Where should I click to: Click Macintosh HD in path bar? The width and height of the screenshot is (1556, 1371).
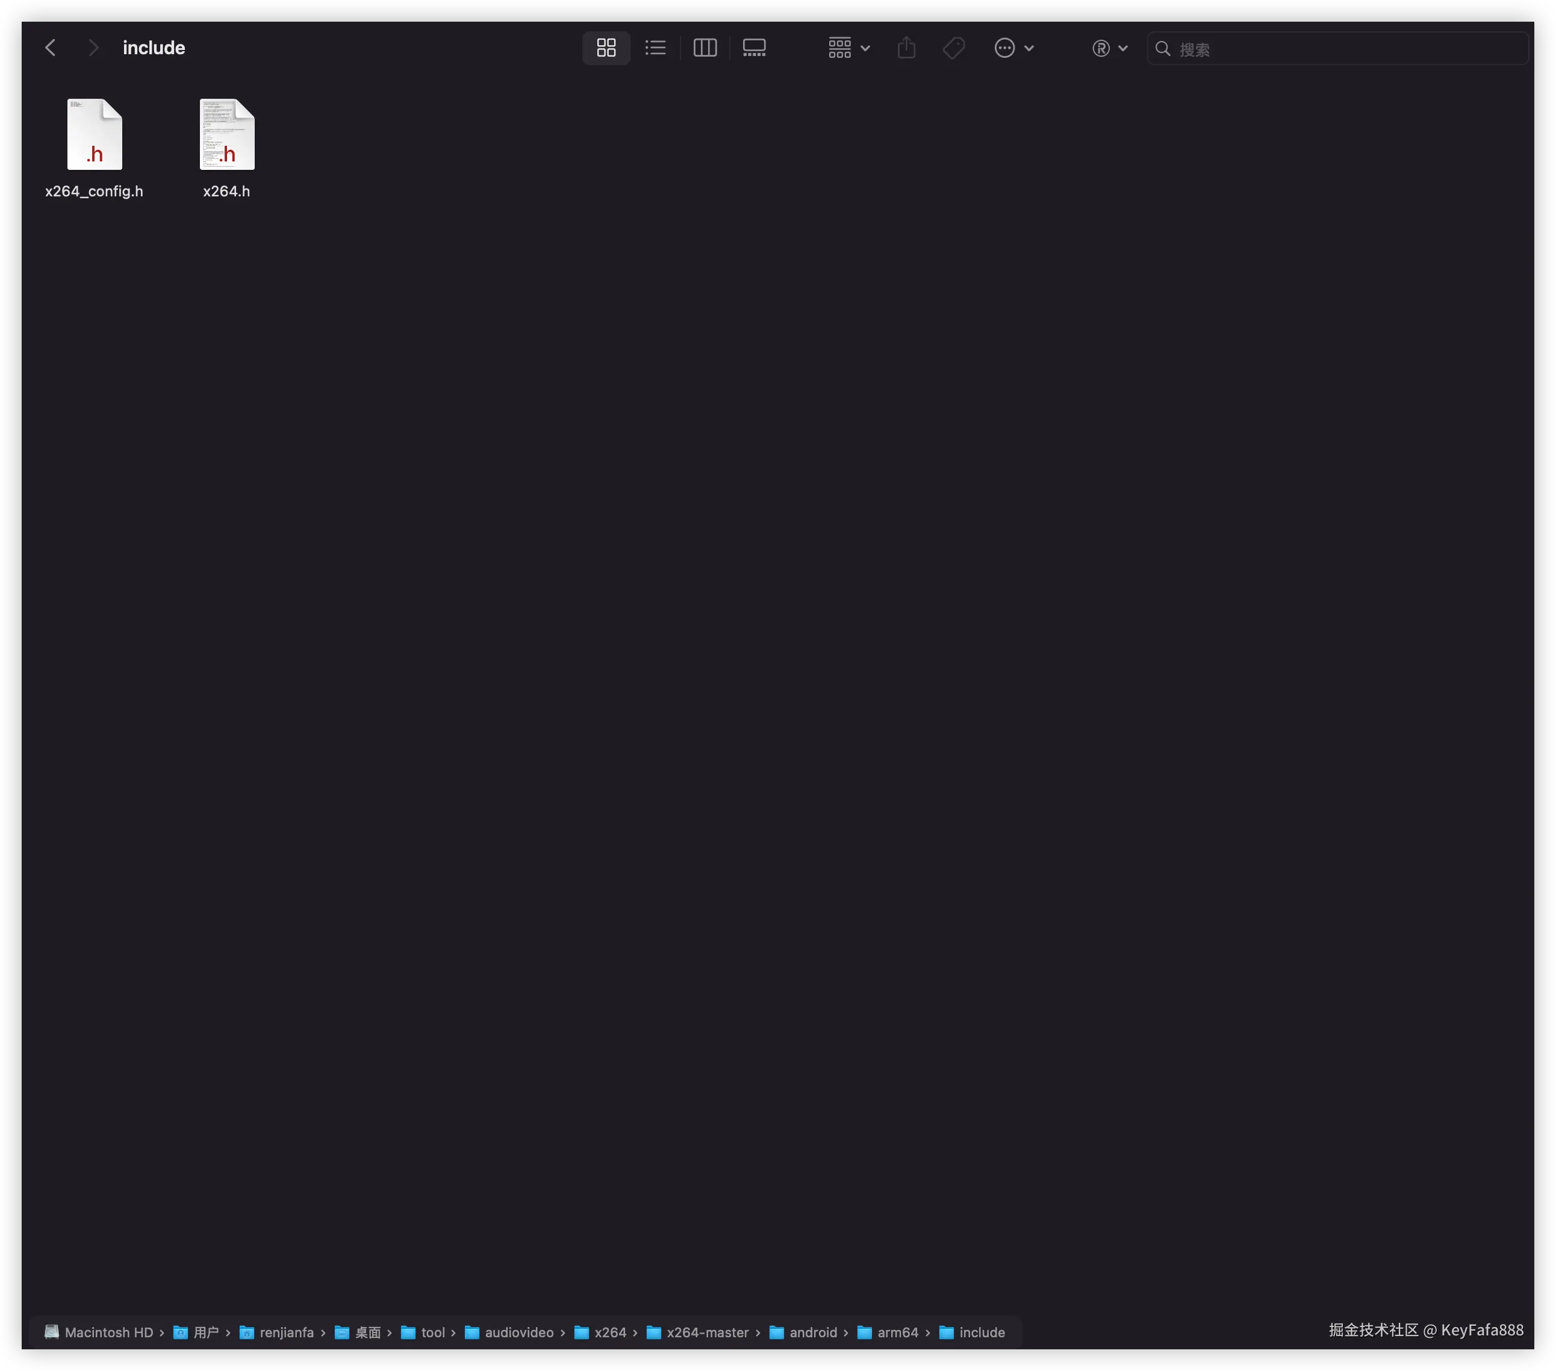pyautogui.click(x=108, y=1332)
